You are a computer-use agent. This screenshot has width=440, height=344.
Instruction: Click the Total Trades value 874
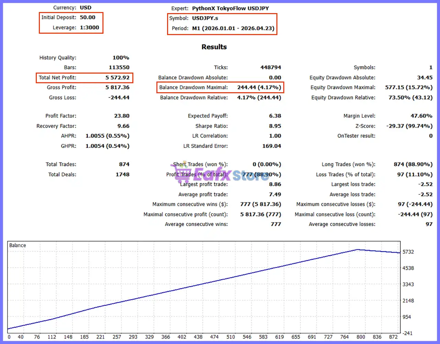pyautogui.click(x=124, y=164)
